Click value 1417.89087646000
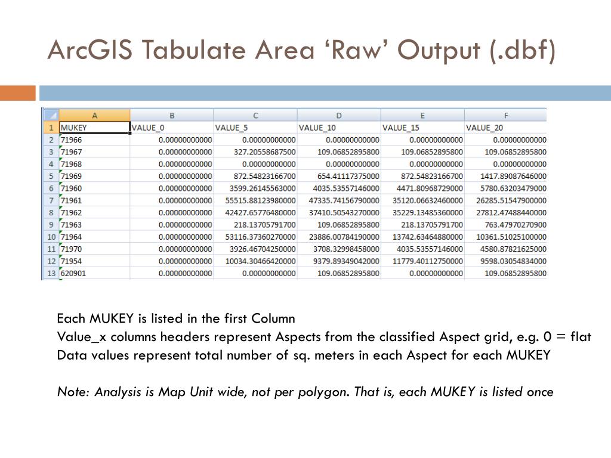This screenshot has height=458, width=611. [506, 176]
